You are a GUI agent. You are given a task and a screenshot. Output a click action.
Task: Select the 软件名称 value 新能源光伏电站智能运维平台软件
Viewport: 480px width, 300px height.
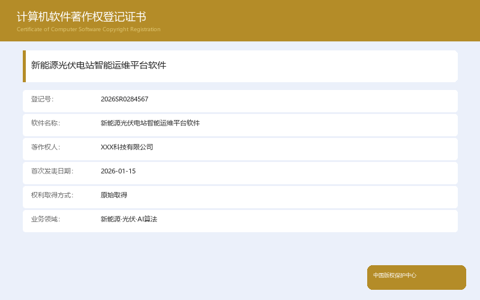(151, 123)
